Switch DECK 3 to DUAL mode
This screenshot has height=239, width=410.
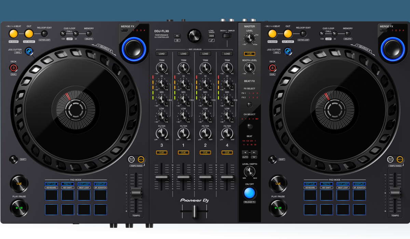[13, 68]
